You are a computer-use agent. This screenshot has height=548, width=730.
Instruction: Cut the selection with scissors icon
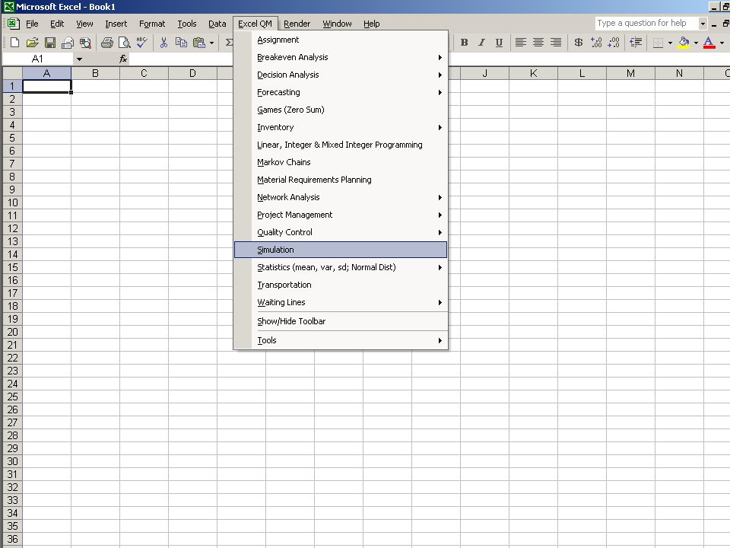click(x=163, y=43)
